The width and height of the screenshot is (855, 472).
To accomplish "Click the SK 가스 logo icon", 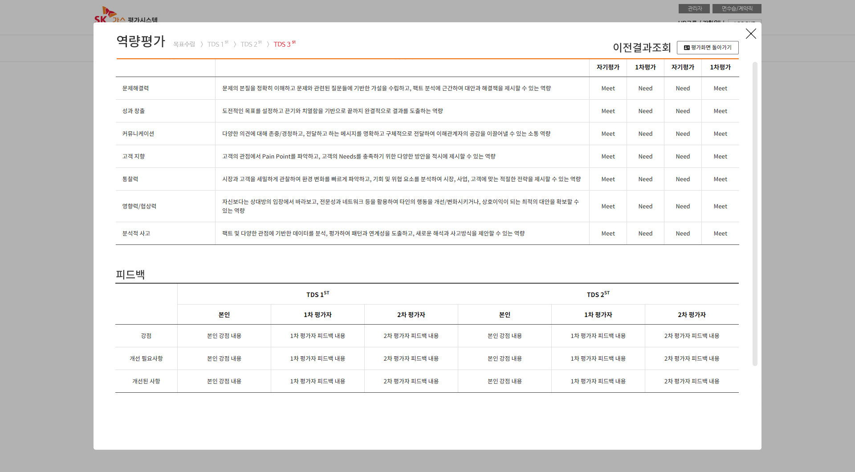I will point(107,15).
